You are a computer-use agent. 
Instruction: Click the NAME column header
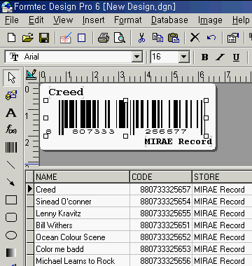click(82, 177)
